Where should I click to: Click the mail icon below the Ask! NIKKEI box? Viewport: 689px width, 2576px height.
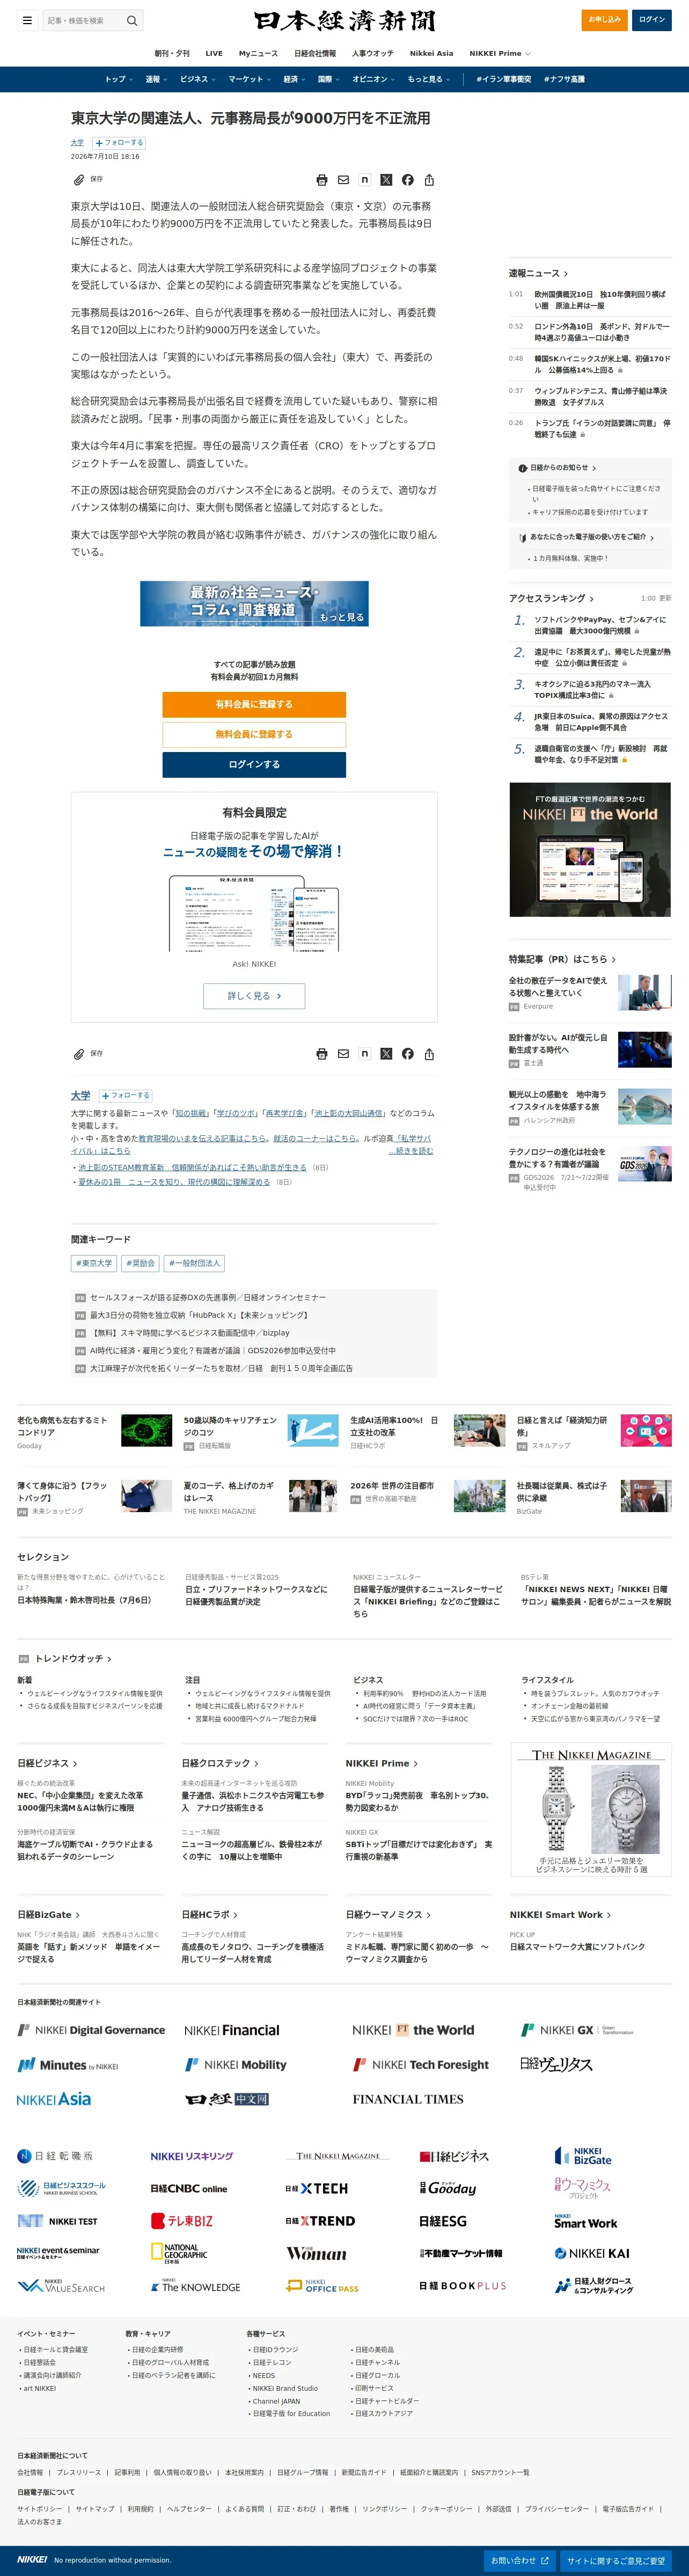(x=343, y=1054)
